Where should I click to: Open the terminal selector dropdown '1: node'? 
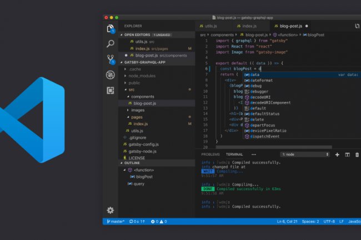point(305,154)
